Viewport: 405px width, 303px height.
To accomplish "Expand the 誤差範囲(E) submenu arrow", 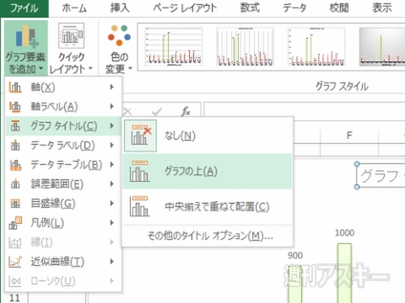I will coord(112,184).
